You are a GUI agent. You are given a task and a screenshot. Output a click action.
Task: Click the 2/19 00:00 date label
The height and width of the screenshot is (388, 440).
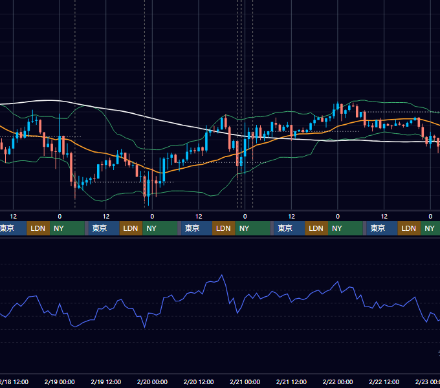coord(60,382)
